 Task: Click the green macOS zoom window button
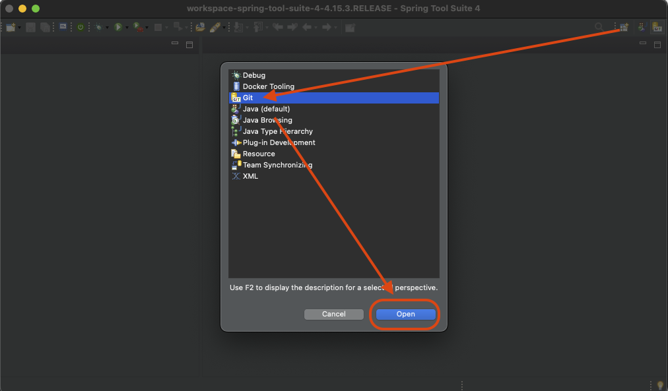[36, 9]
